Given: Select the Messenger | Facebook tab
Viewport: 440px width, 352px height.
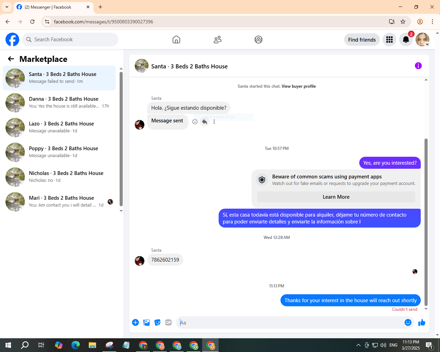Looking at the screenshot, I should pyautogui.click(x=53, y=7).
